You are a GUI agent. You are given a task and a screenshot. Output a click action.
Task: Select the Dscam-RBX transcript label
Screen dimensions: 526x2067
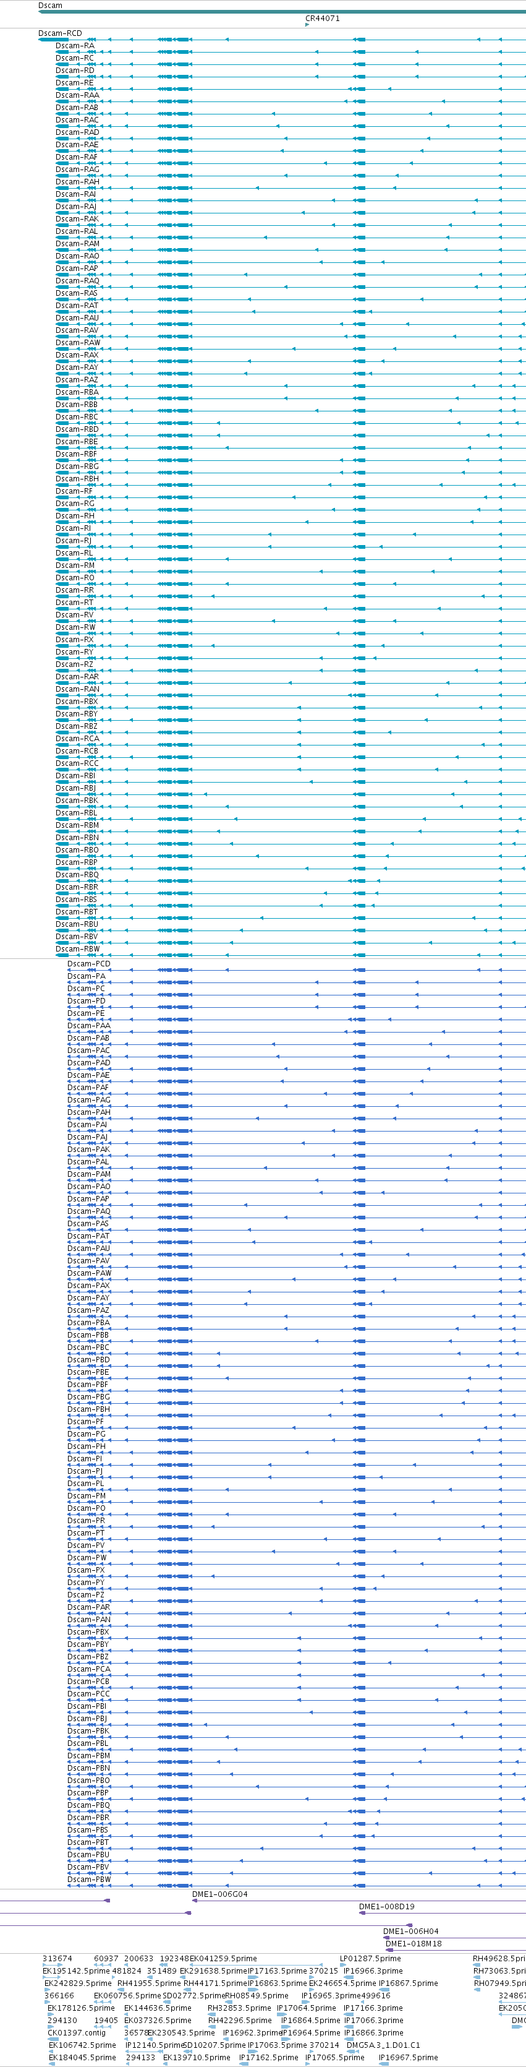point(77,702)
